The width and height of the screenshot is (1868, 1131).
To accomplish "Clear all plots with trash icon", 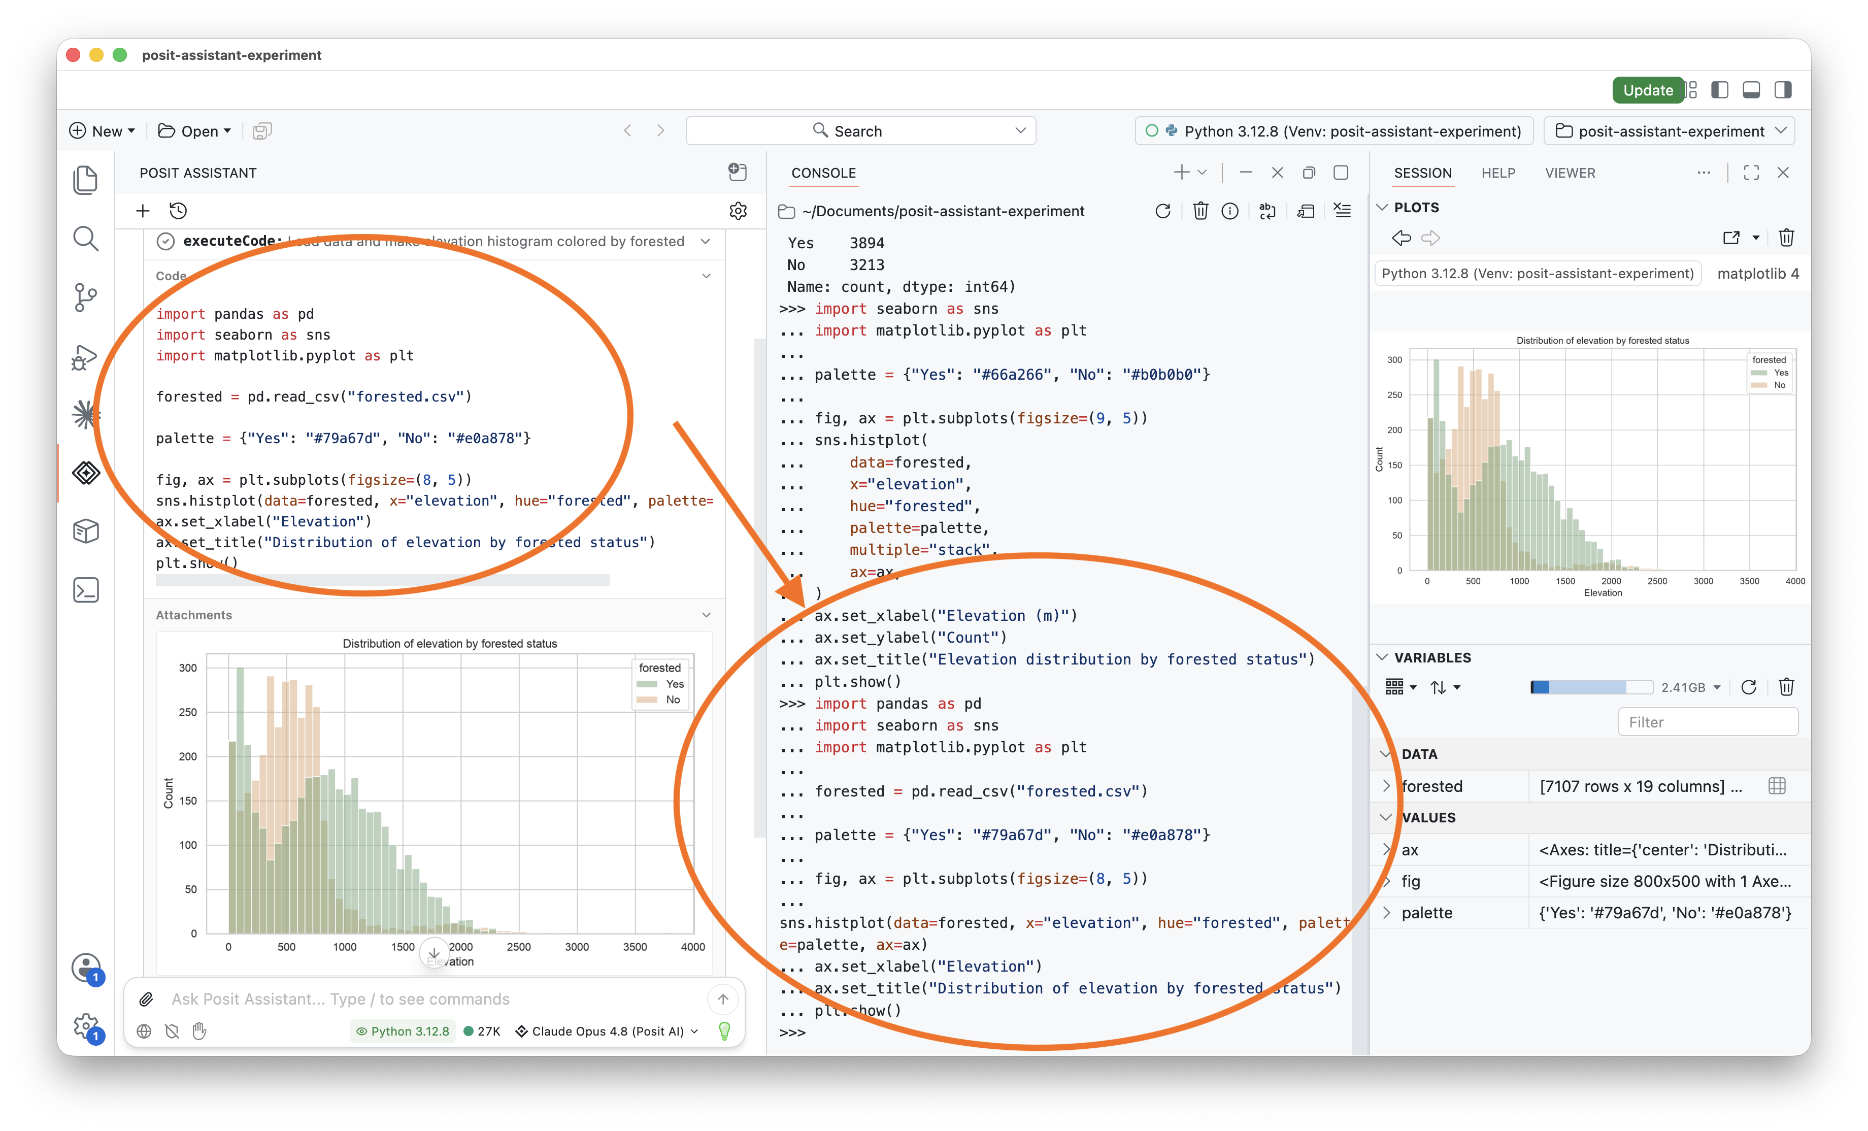I will 1786,238.
